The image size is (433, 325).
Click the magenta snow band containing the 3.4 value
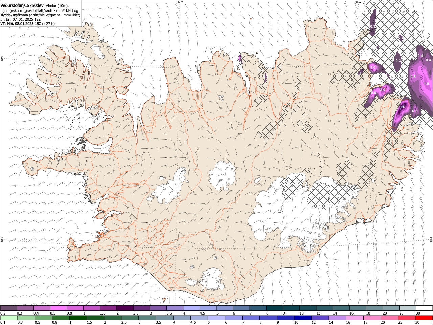click(x=402, y=113)
